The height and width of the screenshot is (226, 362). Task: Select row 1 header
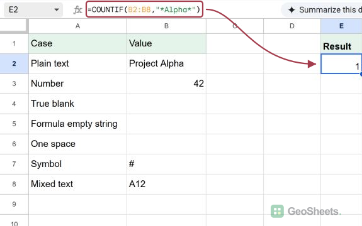[14, 43]
